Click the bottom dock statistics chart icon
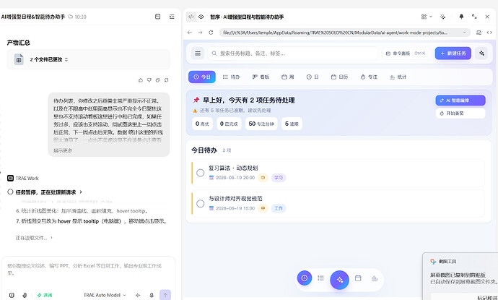Viewport: 498px width, 300px height. coord(375,278)
